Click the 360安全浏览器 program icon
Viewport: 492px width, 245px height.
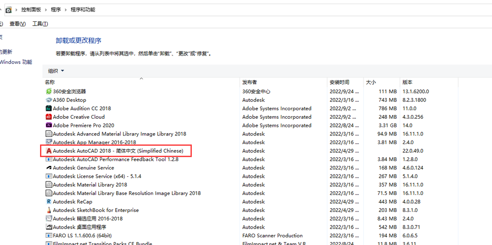pyautogui.click(x=49, y=91)
